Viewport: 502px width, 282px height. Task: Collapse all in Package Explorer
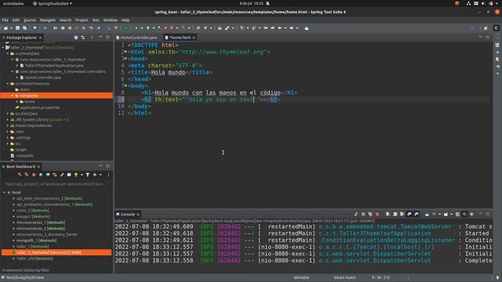tap(76, 38)
